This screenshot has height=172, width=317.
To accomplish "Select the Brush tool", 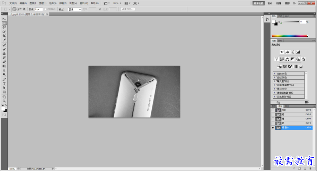I will 4,49.
